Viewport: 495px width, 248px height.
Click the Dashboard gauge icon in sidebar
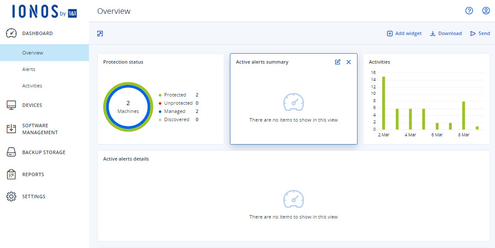tap(11, 33)
